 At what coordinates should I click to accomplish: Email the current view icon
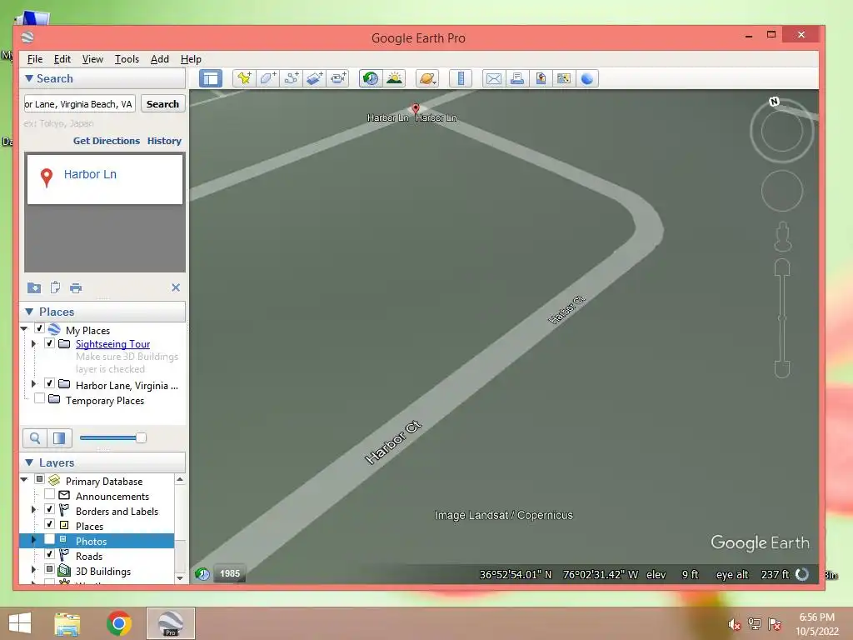(x=493, y=78)
